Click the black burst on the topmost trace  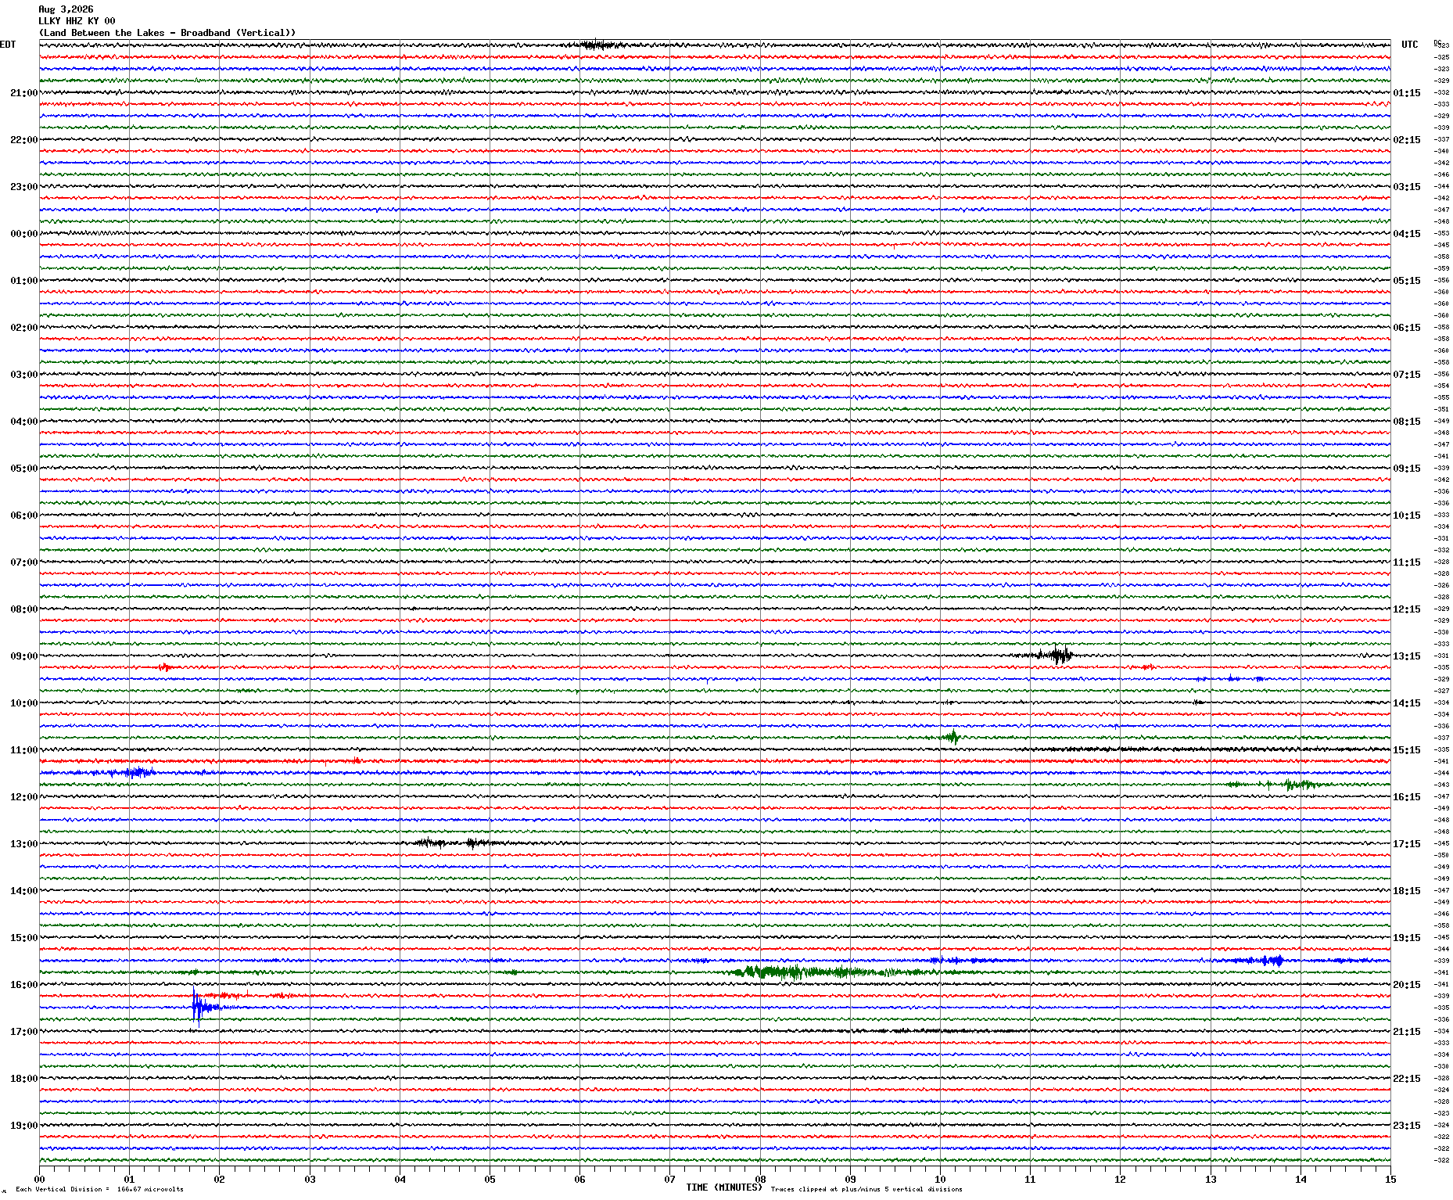[x=599, y=45]
